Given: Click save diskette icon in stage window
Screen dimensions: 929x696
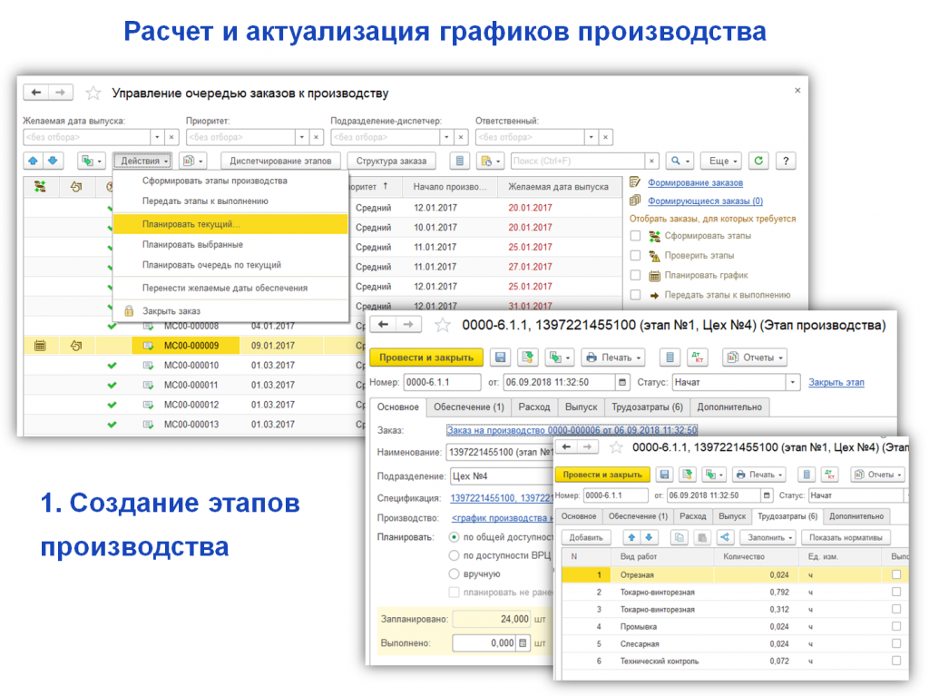Looking at the screenshot, I should pyautogui.click(x=500, y=358).
